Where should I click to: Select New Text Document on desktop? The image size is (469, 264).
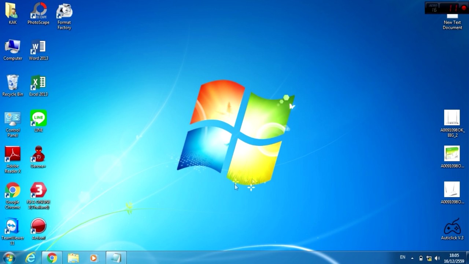pos(452,22)
